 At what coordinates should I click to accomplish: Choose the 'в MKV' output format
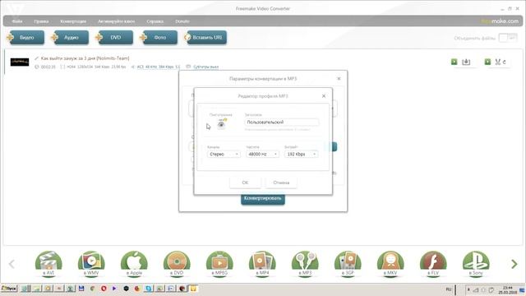390,264
